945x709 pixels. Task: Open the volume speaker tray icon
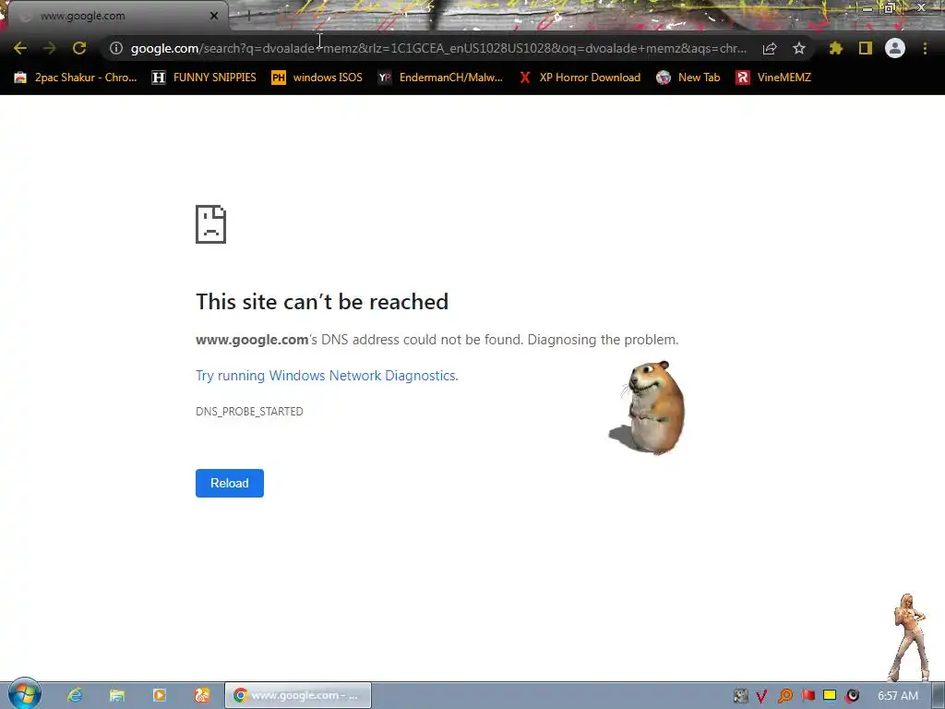tap(852, 696)
